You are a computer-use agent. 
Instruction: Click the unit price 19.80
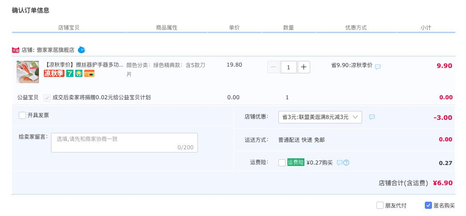[234, 65]
